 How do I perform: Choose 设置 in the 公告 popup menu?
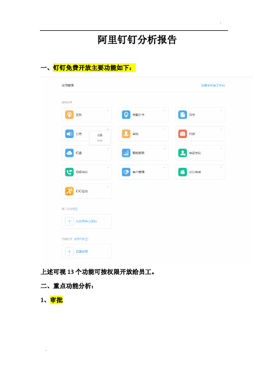[99, 135]
